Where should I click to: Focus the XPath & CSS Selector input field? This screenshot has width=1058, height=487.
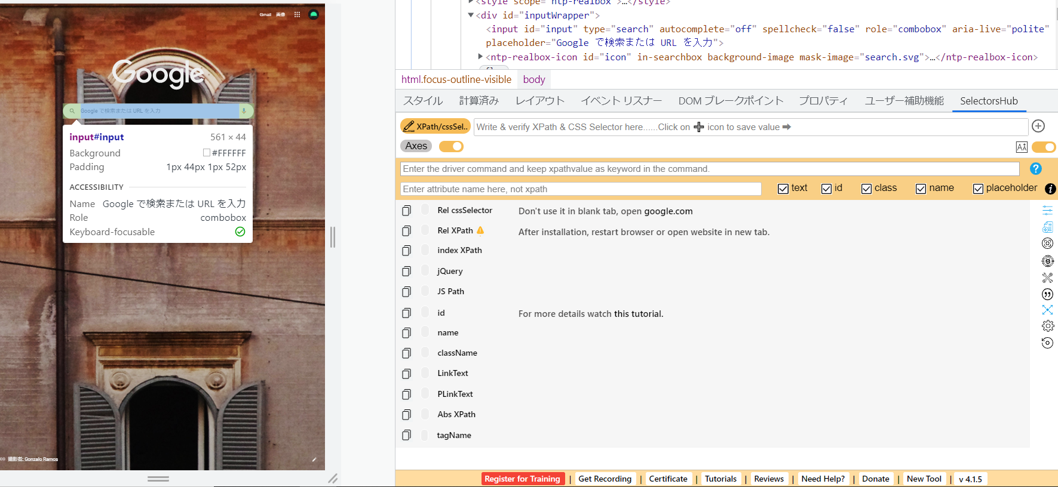(x=751, y=127)
